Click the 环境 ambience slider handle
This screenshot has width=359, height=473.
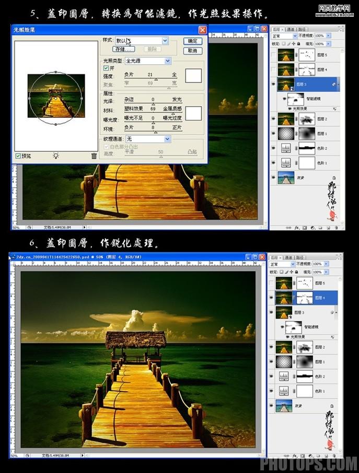(x=155, y=132)
